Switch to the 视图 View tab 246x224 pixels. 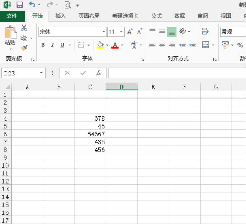(226, 16)
